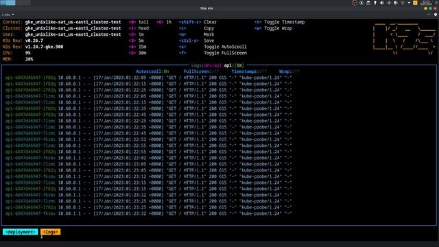The width and height of the screenshot is (439, 247).
Task: Click the Logs dev/api pane title
Action: tap(217, 65)
